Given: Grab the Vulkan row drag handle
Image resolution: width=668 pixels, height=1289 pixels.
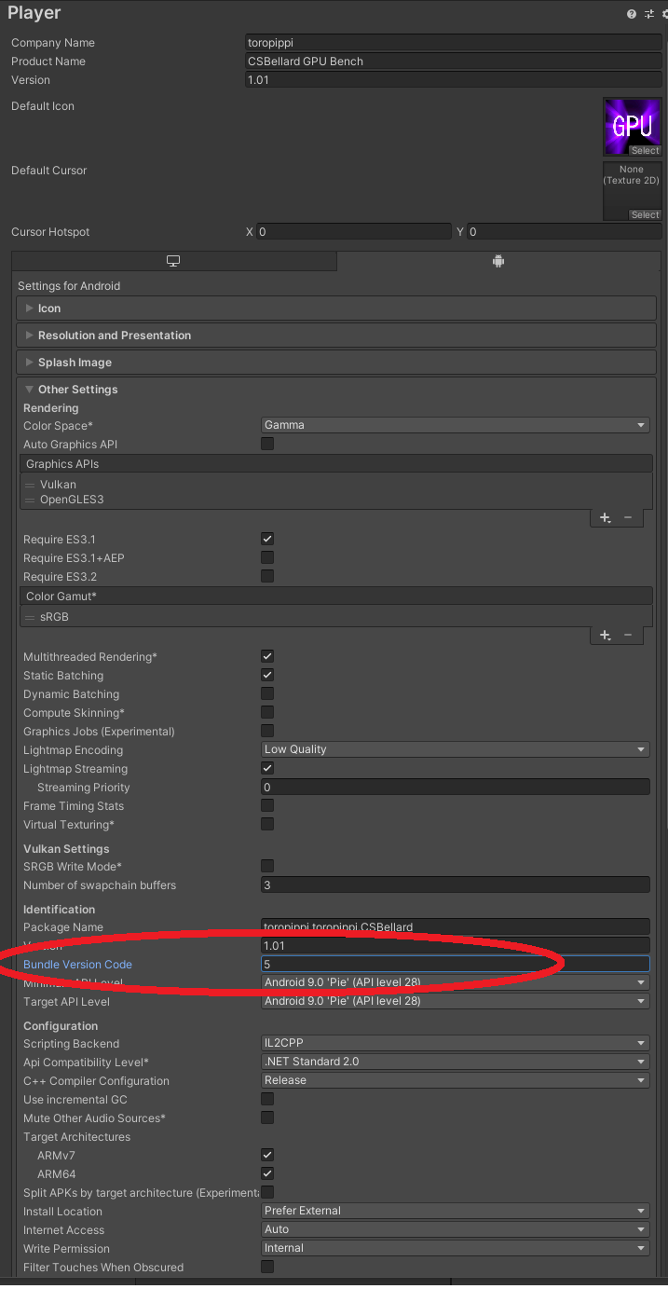Looking at the screenshot, I should coord(31,485).
